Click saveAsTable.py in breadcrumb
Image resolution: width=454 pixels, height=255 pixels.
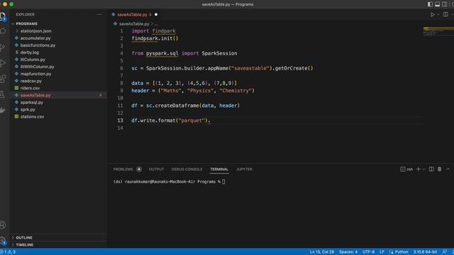(x=134, y=23)
